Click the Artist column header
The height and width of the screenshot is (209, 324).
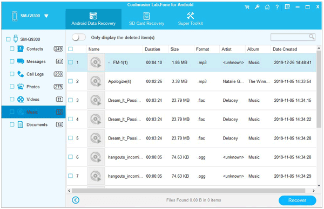[232, 49]
